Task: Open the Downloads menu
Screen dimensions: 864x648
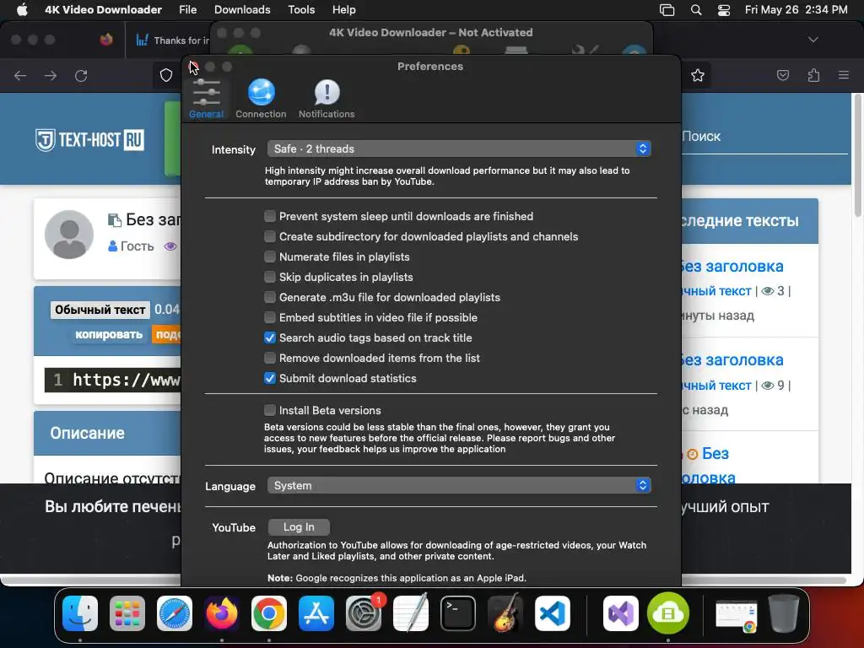Action: 242,9
